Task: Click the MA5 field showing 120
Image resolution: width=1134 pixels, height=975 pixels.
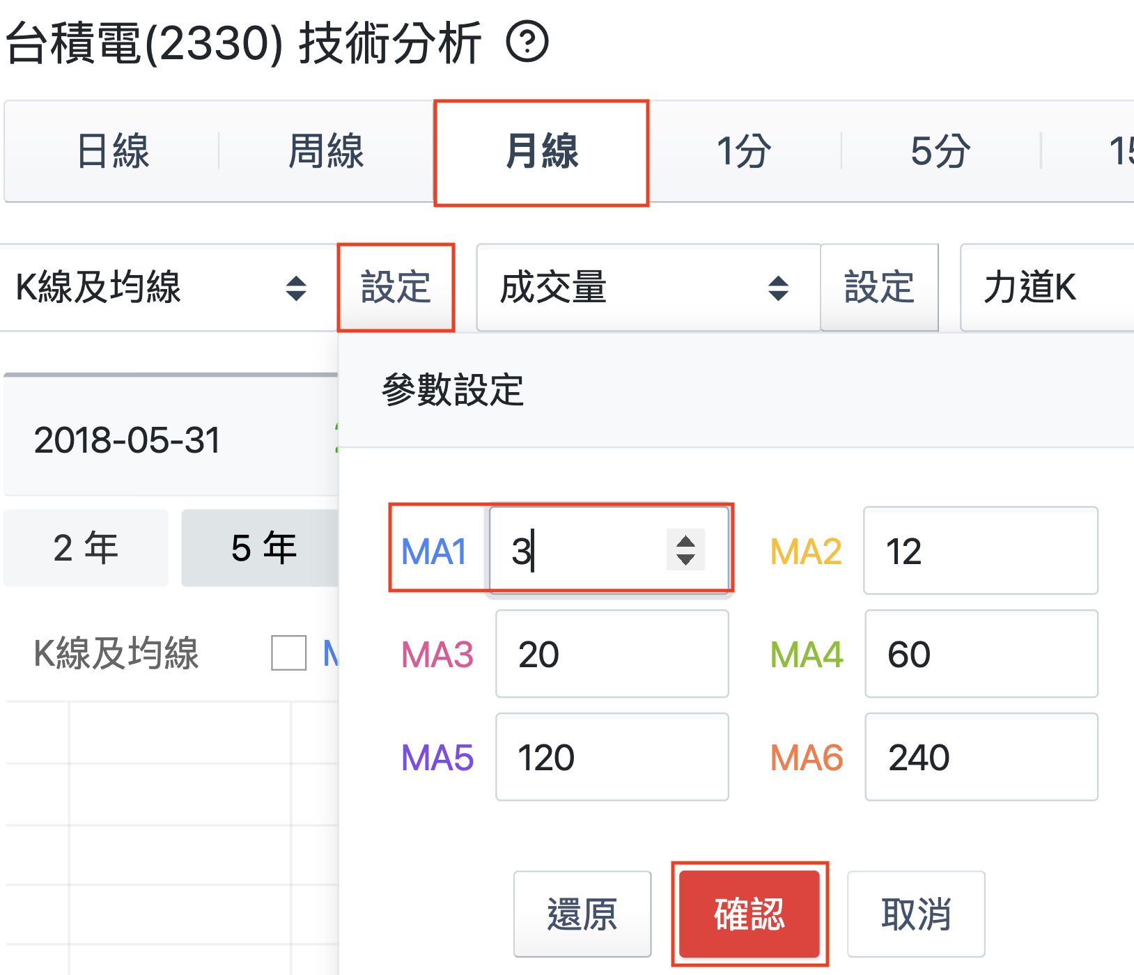Action: pyautogui.click(x=612, y=757)
